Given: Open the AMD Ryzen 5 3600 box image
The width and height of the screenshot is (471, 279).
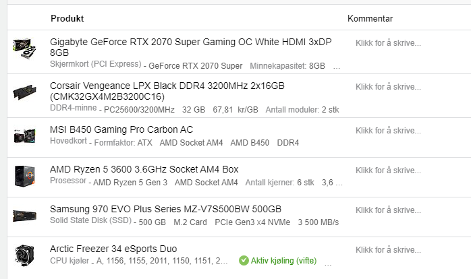Looking at the screenshot, I should [25, 176].
